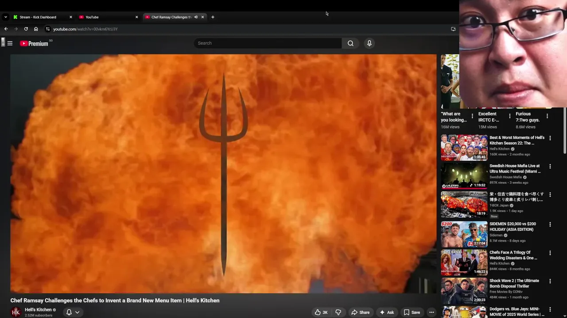The width and height of the screenshot is (567, 318).
Task: Save the video to a playlist
Action: point(412,312)
